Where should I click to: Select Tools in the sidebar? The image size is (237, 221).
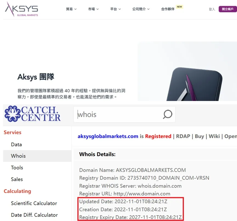click(17, 167)
